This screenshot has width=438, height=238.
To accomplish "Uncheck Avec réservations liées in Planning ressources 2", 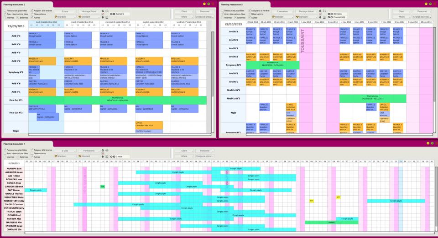I will 5,14.
